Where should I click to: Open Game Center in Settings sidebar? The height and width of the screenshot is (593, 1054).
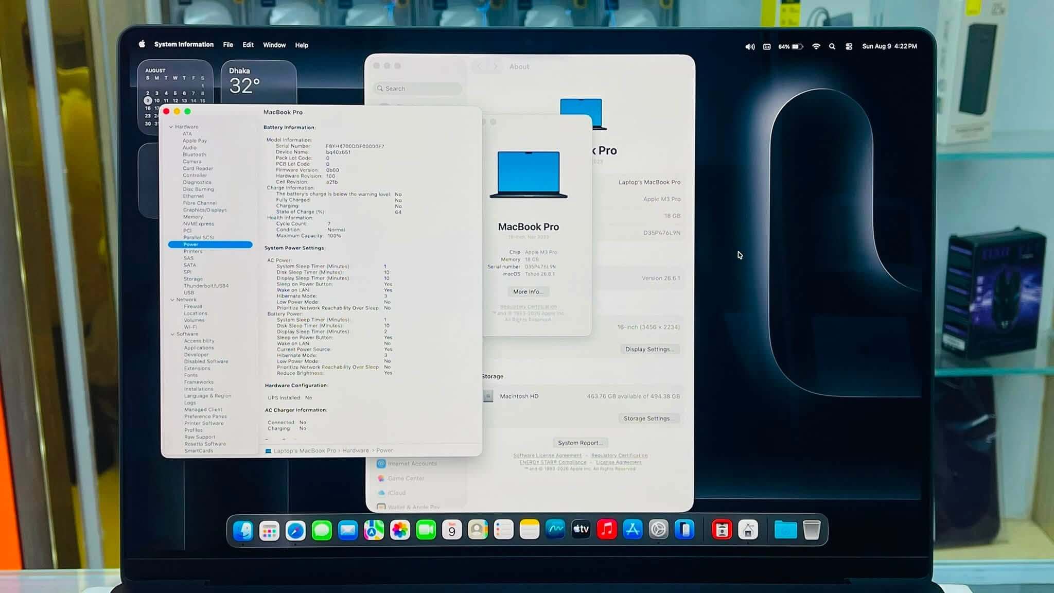click(x=406, y=478)
